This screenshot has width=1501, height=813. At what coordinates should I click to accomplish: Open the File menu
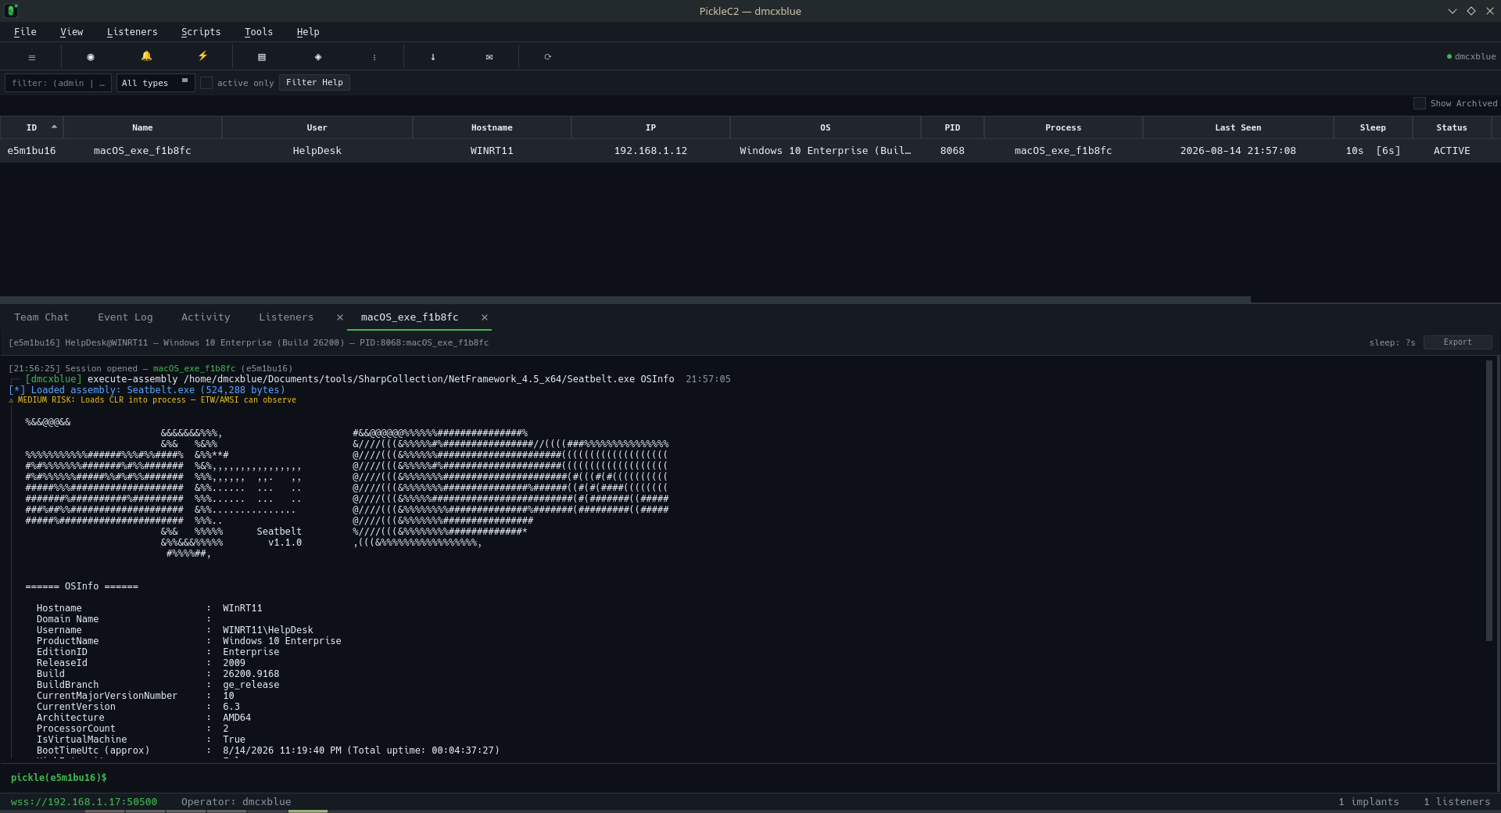pyautogui.click(x=25, y=32)
